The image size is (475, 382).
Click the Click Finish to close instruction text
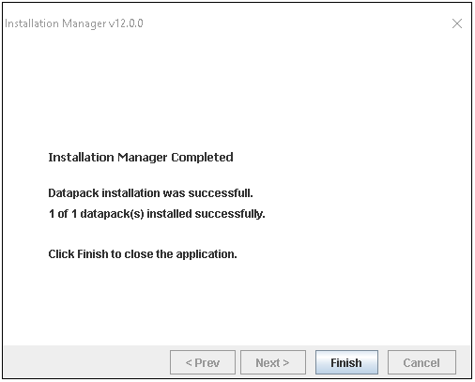click(143, 254)
